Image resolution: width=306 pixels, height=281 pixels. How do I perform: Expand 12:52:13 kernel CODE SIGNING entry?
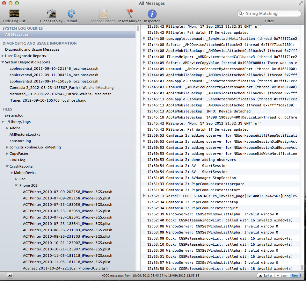tap(144, 195)
